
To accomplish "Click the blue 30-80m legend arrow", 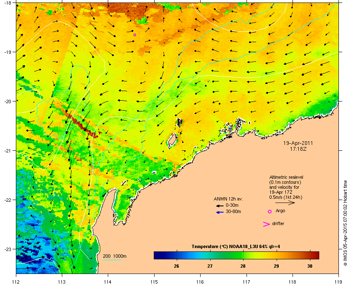I will click(220, 212).
